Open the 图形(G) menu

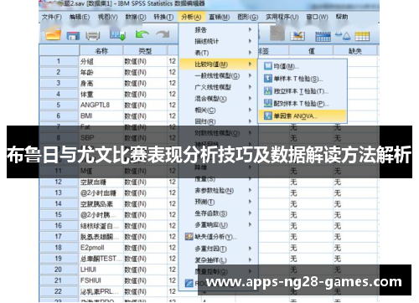[x=247, y=17]
